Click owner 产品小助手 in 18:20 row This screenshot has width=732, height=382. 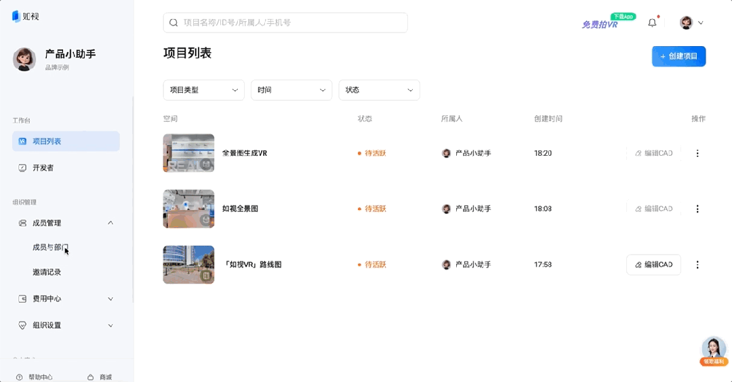[466, 153]
